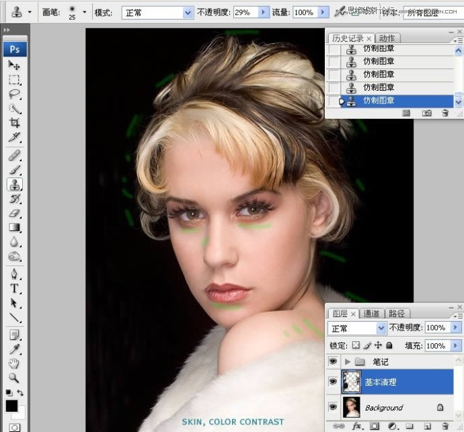Image resolution: width=464 pixels, height=432 pixels.
Task: Select the Clone Stamp tool in toolbox
Action: click(x=14, y=184)
